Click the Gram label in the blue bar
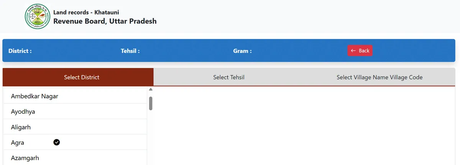460x165 pixels. (x=242, y=51)
